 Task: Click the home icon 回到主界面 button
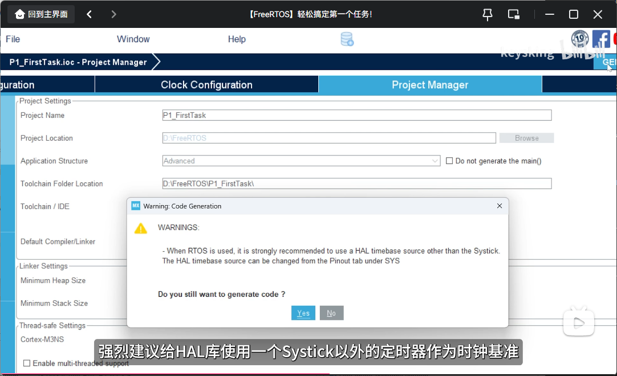(x=41, y=15)
